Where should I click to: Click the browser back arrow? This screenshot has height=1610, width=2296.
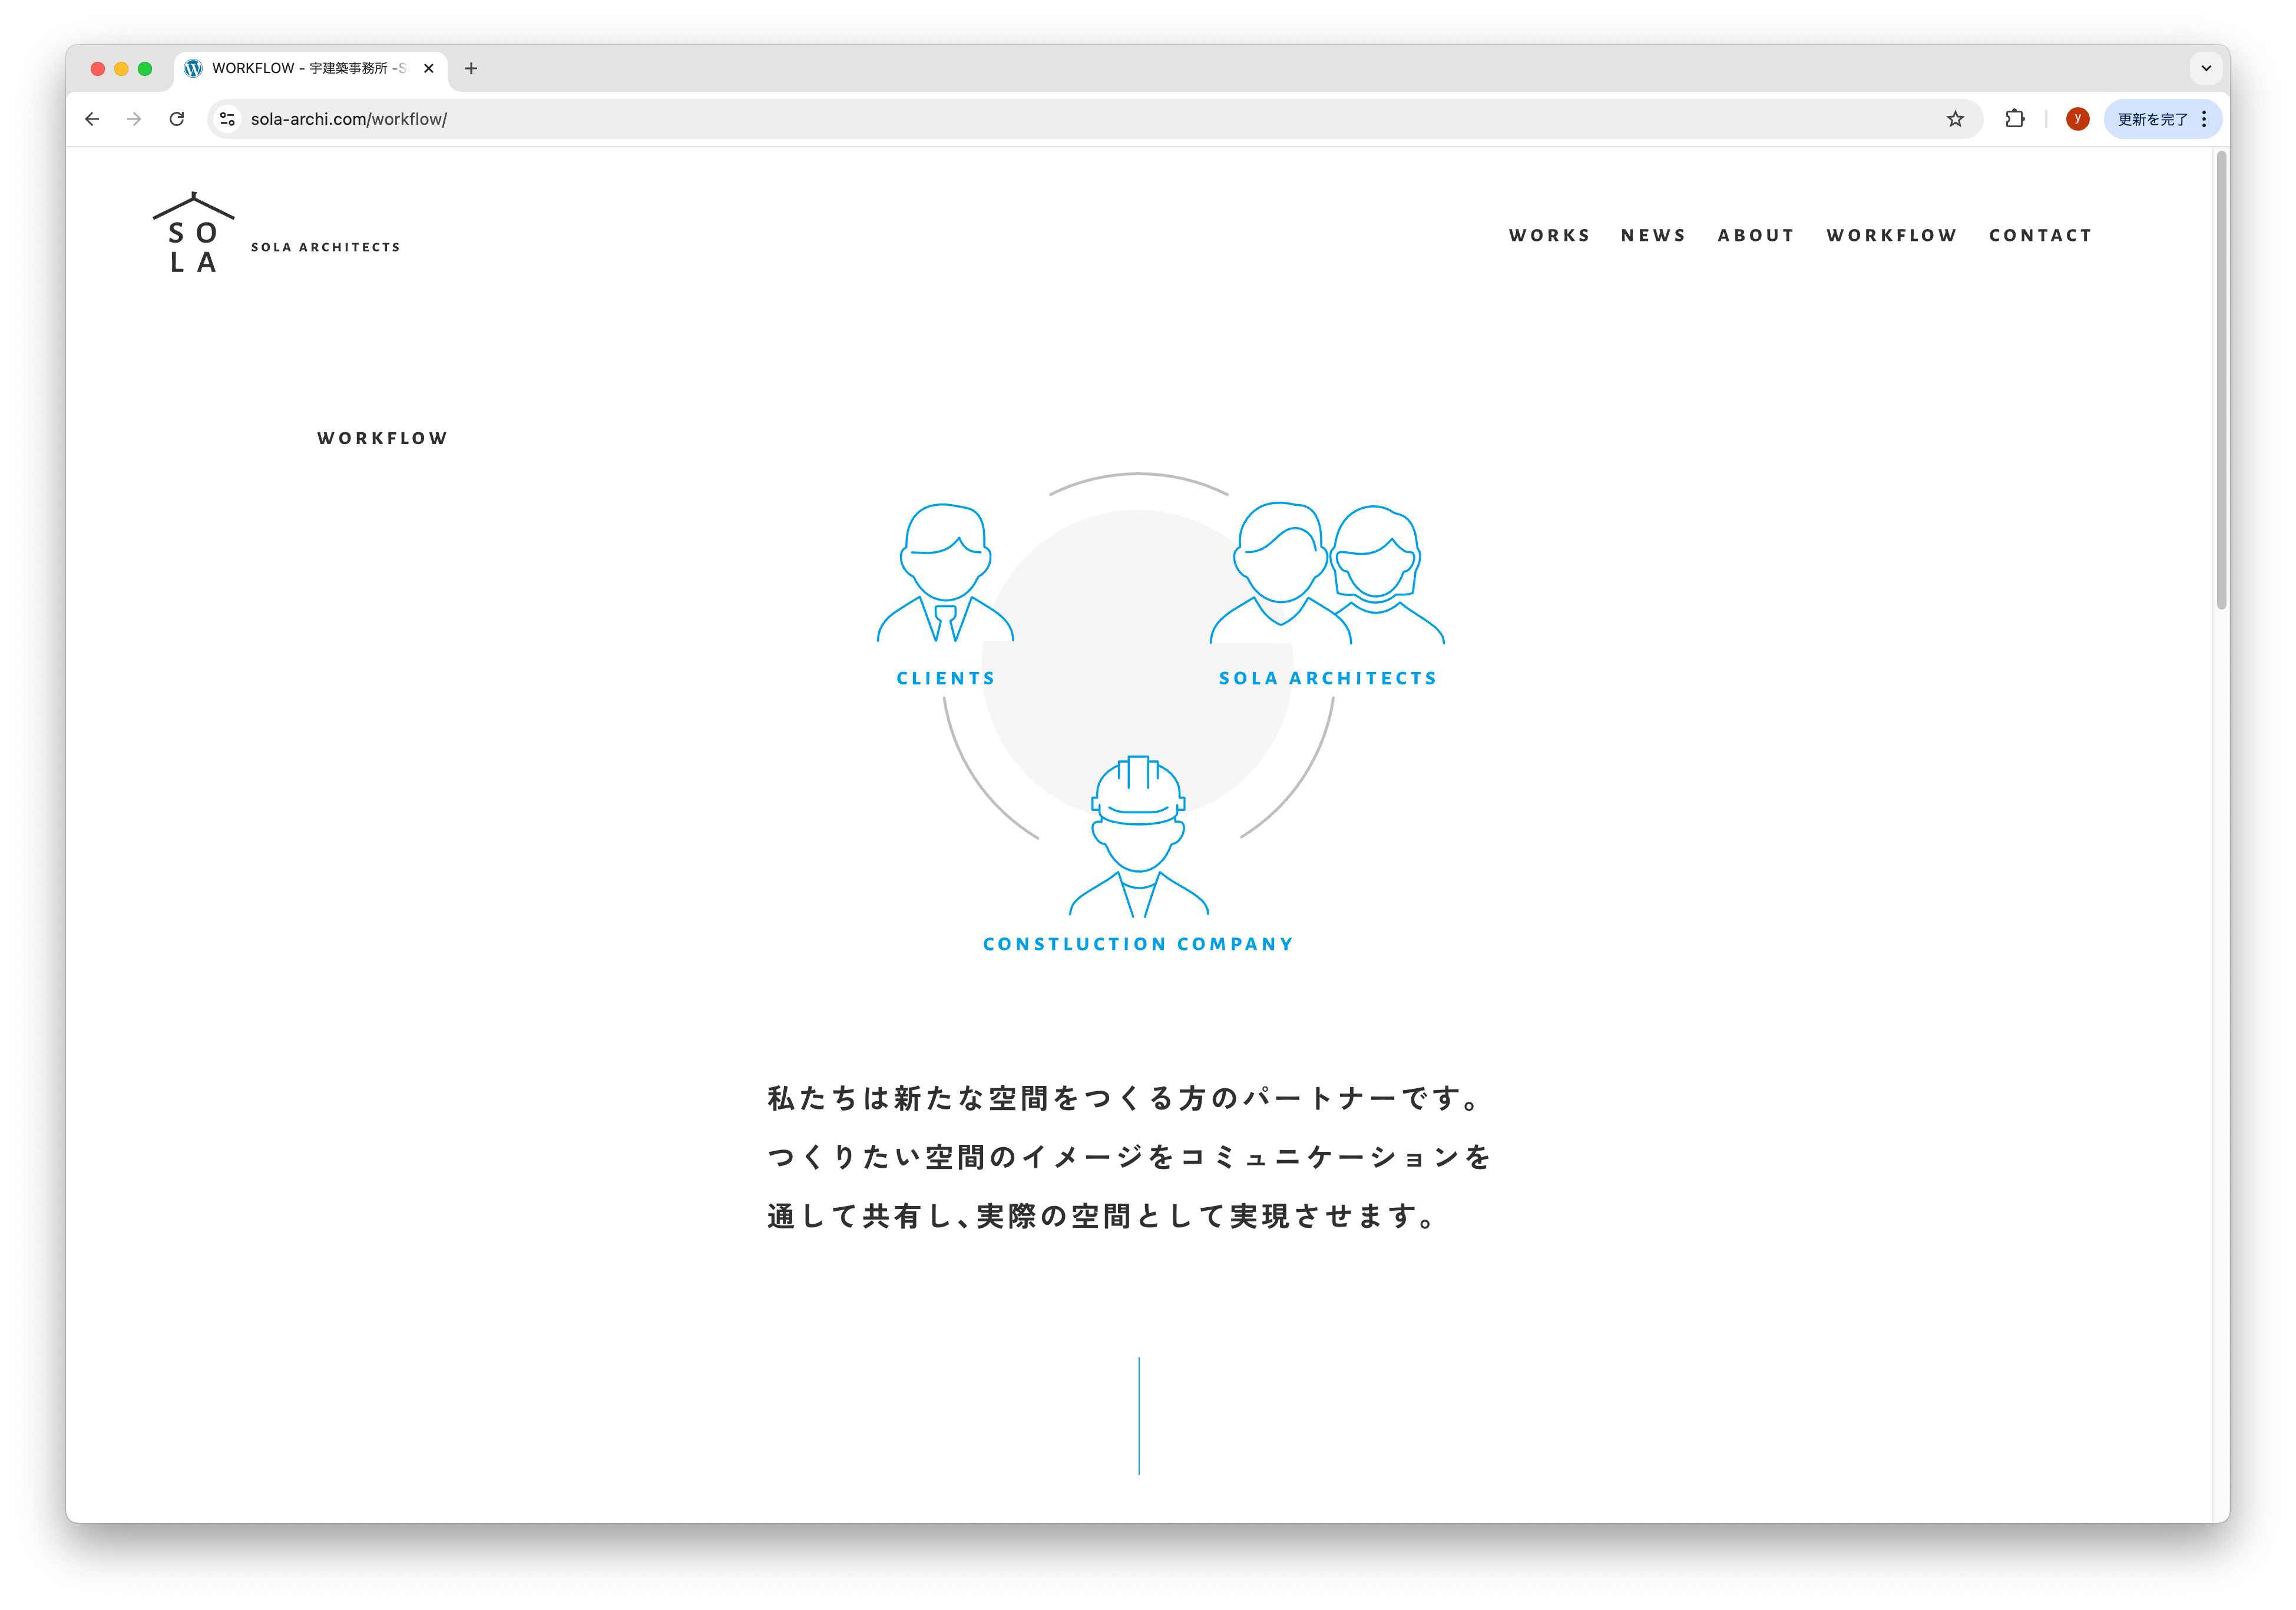click(x=92, y=119)
